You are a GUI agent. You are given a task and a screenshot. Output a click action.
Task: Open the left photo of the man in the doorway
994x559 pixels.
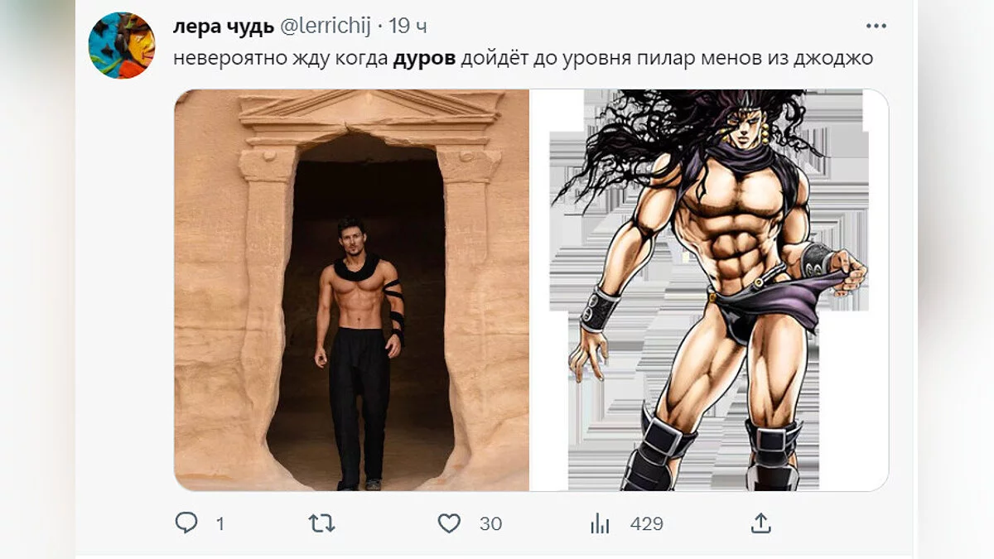coord(351,290)
